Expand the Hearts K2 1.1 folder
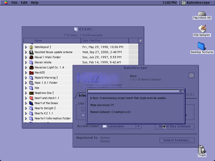The width and height of the screenshot is (215, 161). [x=26, y=114]
